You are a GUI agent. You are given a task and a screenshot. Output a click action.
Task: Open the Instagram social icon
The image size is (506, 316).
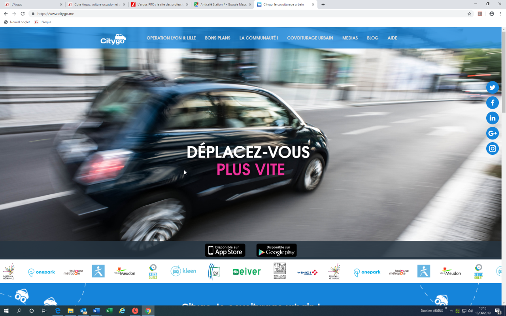(x=492, y=149)
